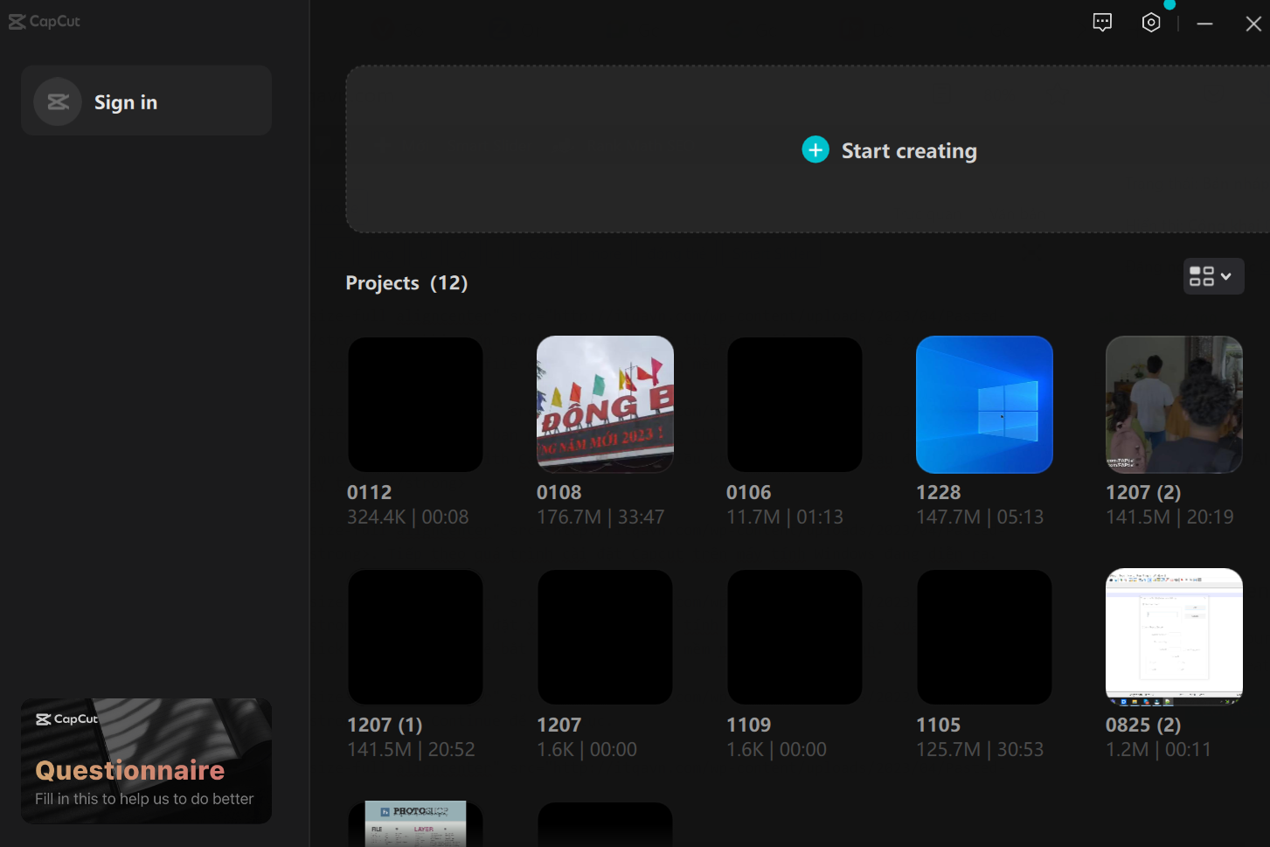Open project 0112 thumbnail
Screen dimensions: 1270x847
point(415,405)
